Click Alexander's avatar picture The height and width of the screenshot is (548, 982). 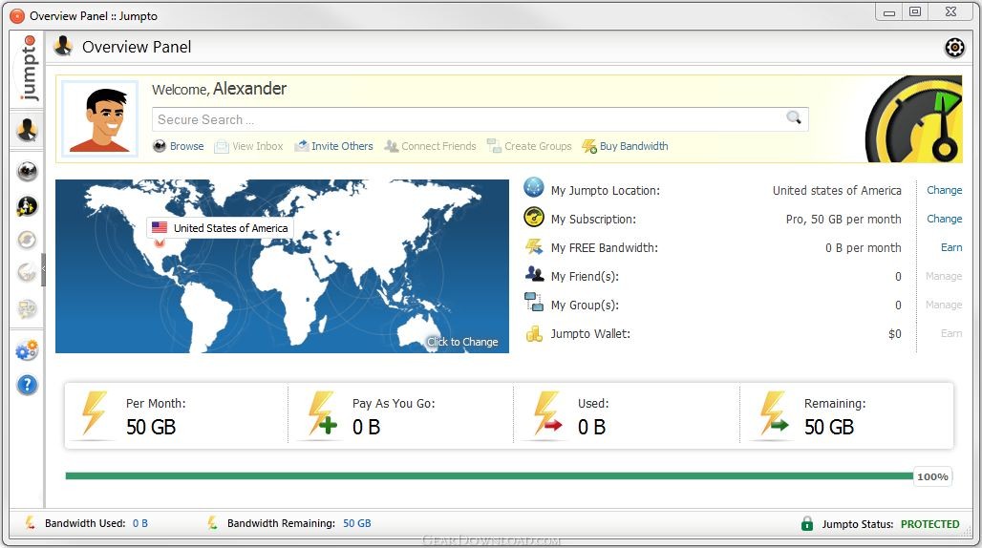[x=100, y=118]
